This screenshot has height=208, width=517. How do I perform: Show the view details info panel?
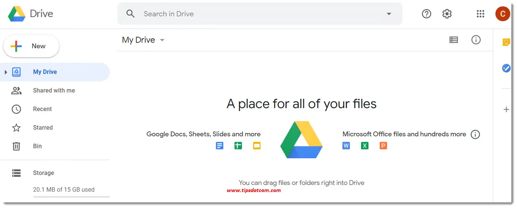tap(476, 40)
